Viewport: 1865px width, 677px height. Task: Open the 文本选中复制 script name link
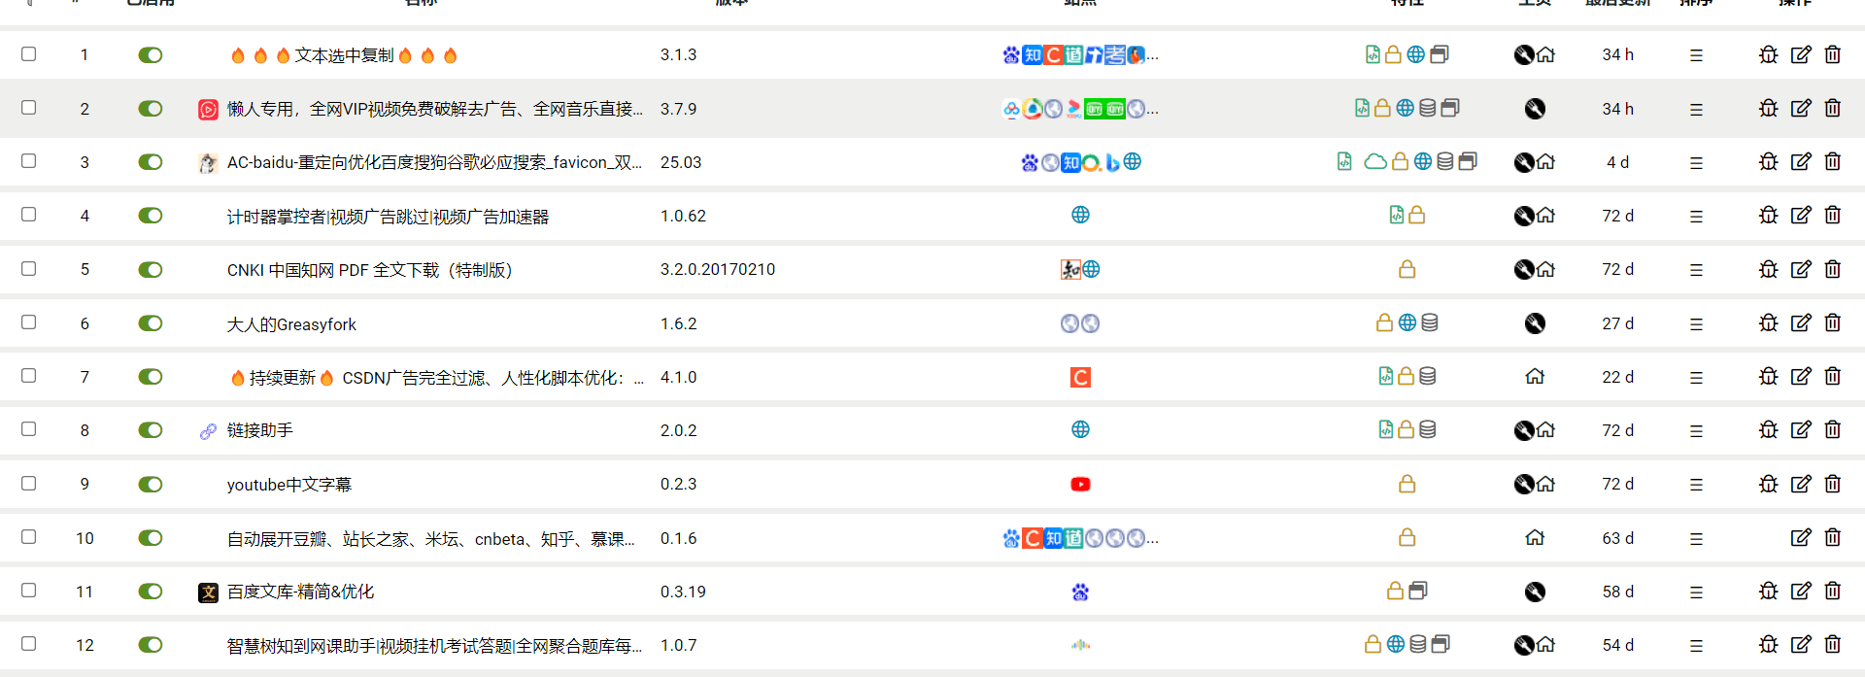click(344, 55)
